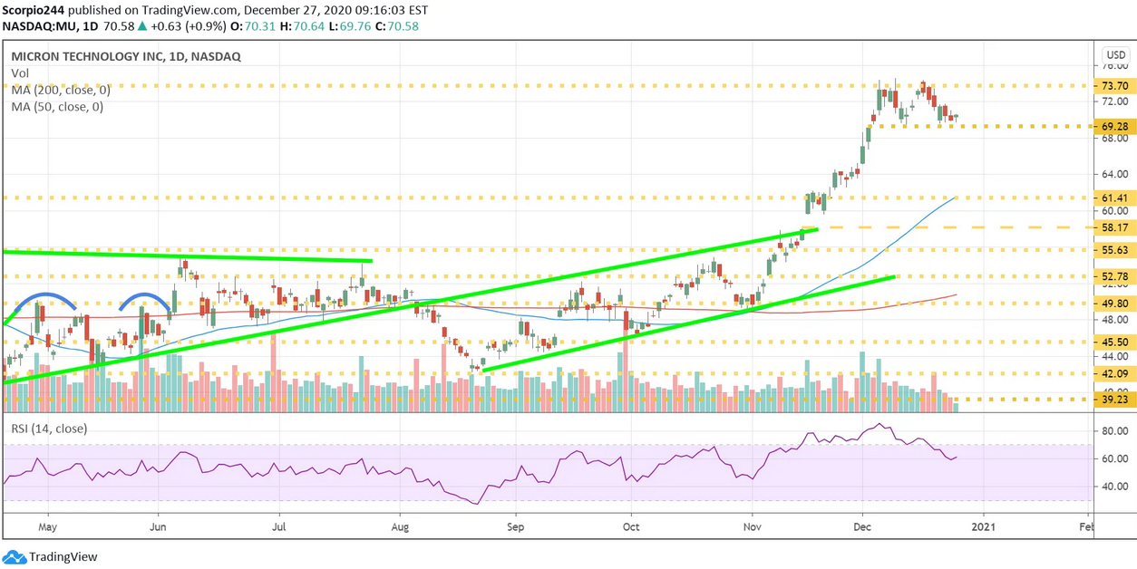Click the 69.28 price level label

1114,126
